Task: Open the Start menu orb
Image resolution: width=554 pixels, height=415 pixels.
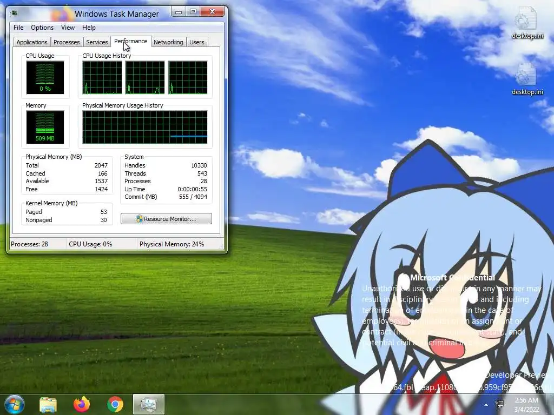Action: click(15, 404)
